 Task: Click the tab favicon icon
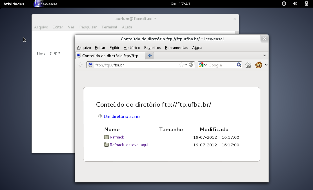click(79, 56)
